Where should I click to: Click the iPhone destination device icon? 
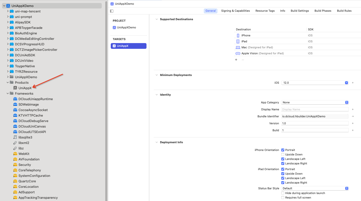click(x=238, y=35)
